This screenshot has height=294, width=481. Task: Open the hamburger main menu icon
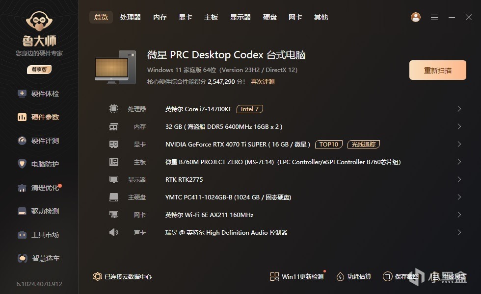(434, 18)
